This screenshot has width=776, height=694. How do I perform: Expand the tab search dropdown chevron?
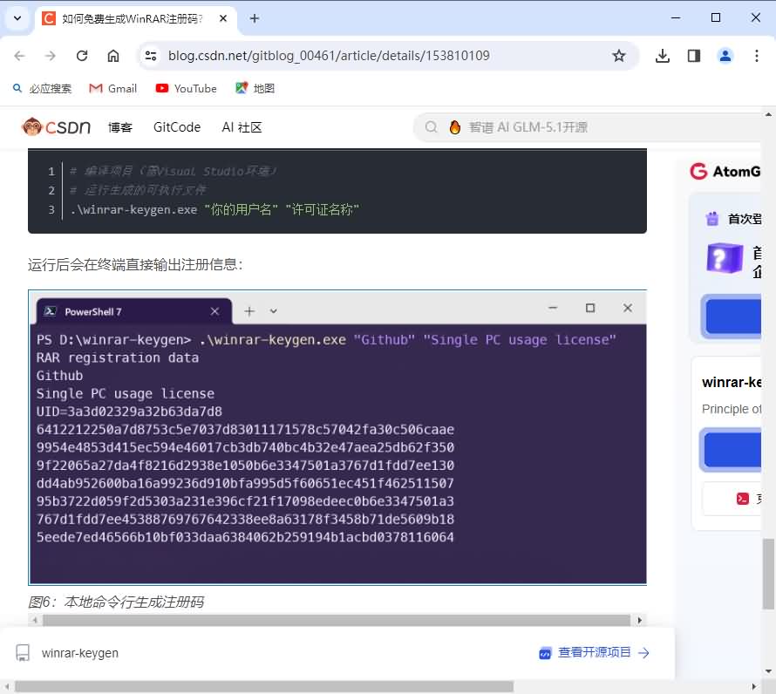click(17, 18)
